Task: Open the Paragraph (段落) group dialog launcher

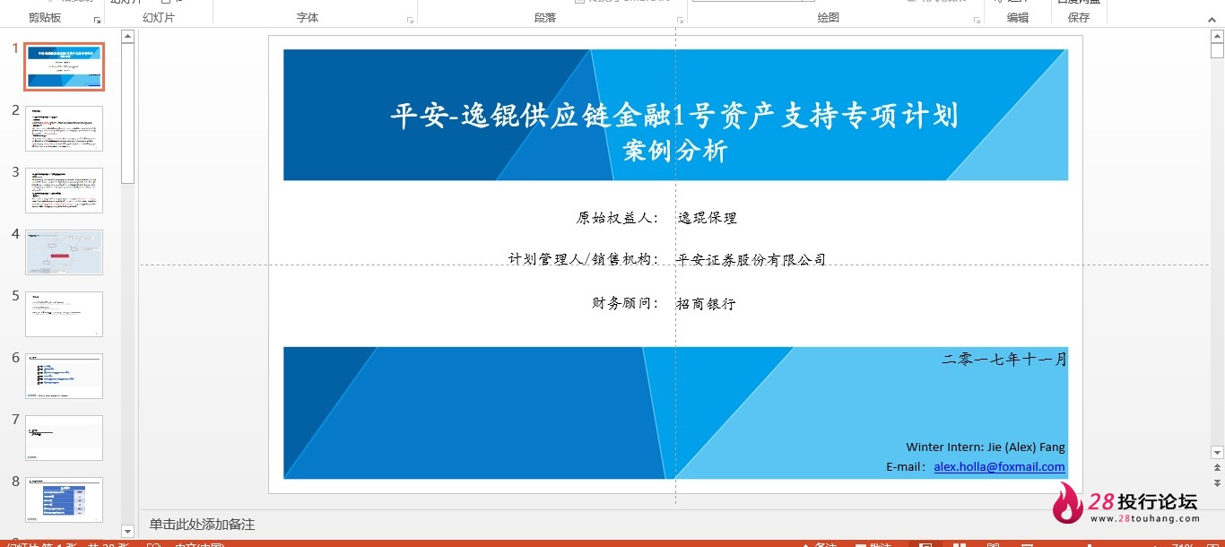Action: tap(679, 20)
